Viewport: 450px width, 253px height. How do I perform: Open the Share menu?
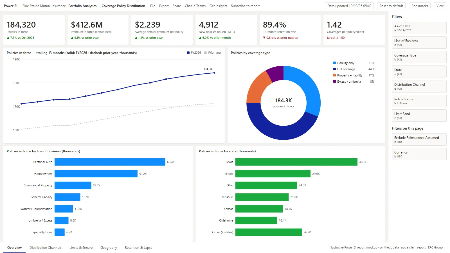click(177, 6)
